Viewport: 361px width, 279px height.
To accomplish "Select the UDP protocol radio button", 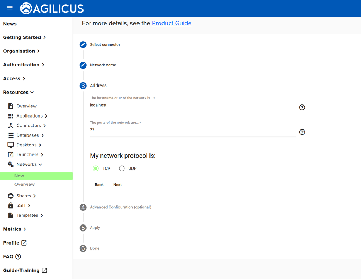I will [122, 169].
